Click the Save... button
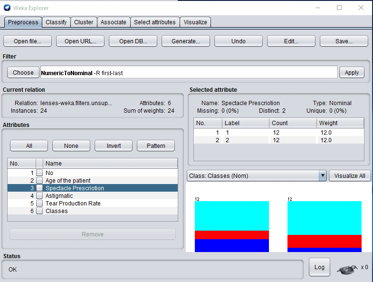The width and height of the screenshot is (373, 282). (344, 41)
